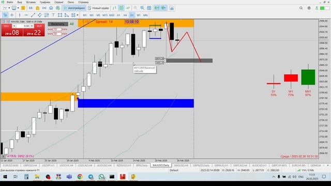Open the Вставка menu
The image size is (331, 186).
point(31,2)
